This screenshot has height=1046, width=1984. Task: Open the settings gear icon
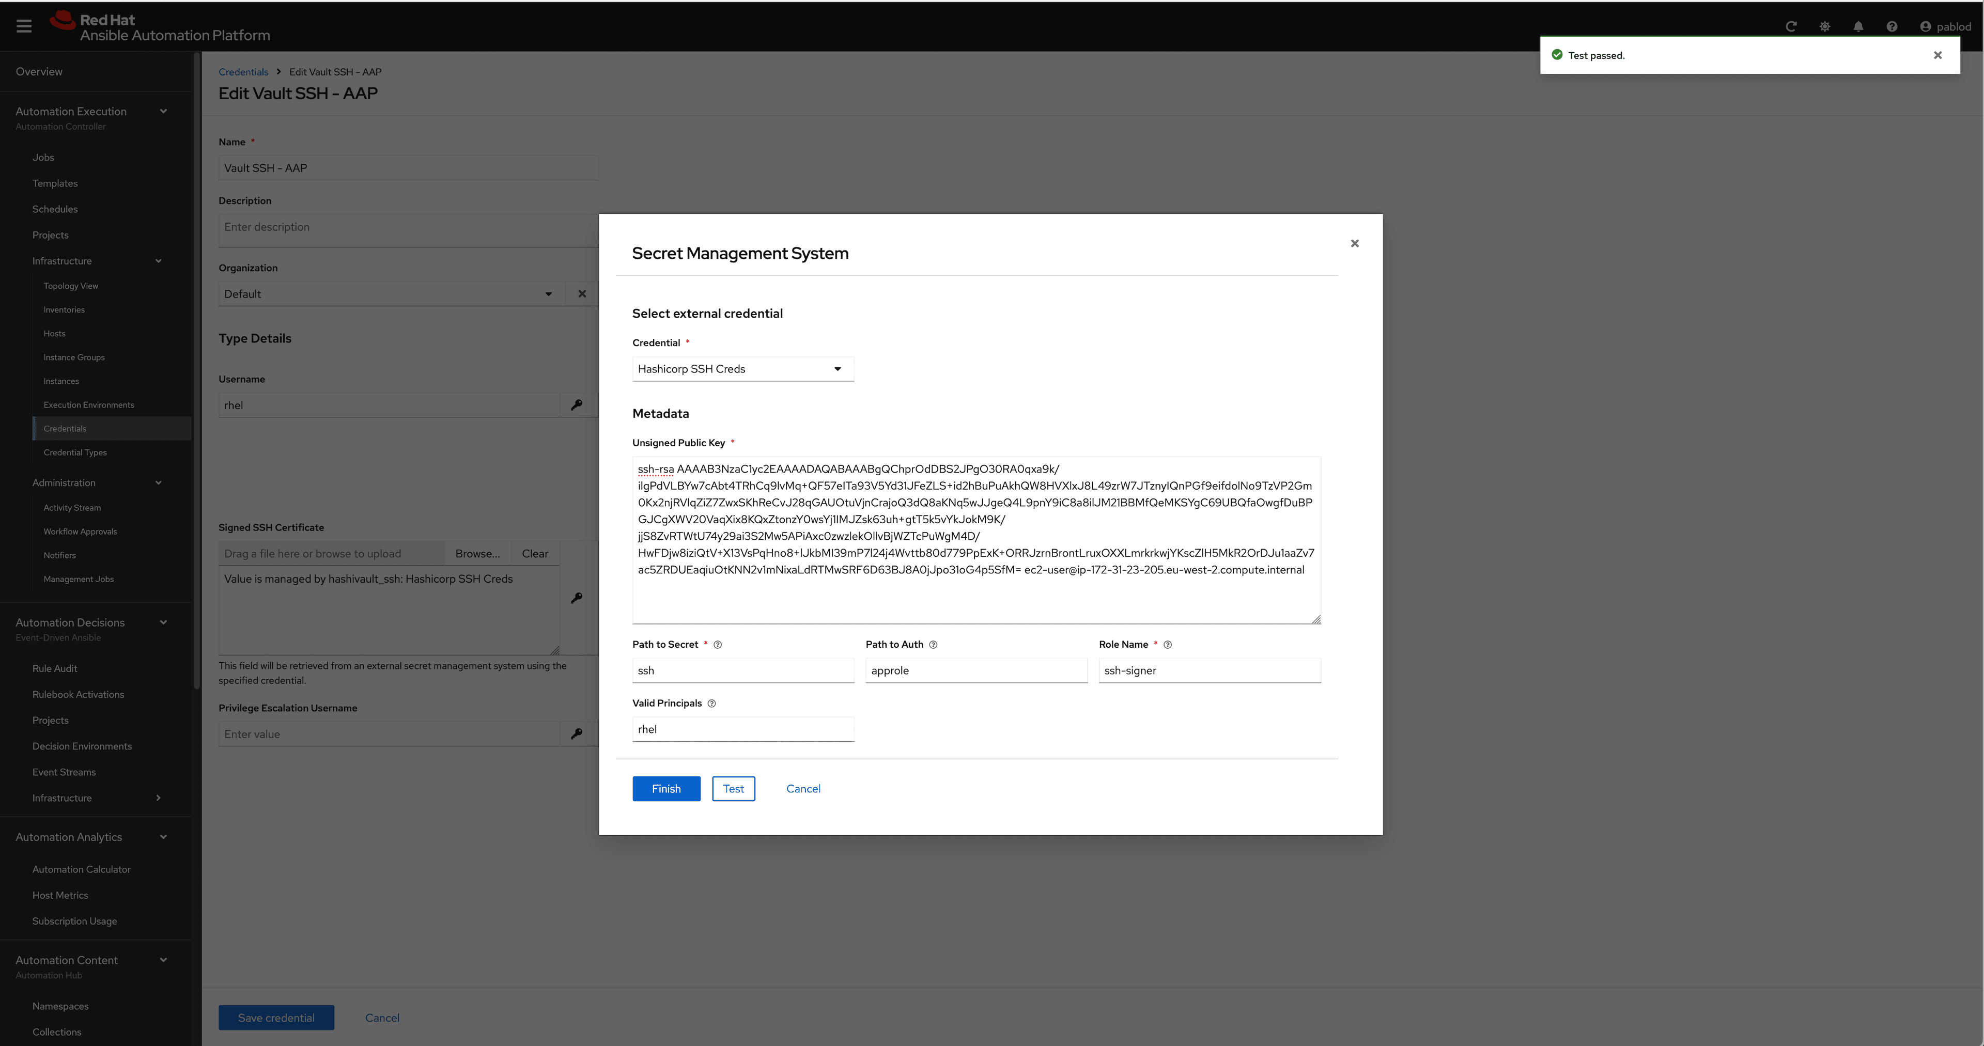1824,25
